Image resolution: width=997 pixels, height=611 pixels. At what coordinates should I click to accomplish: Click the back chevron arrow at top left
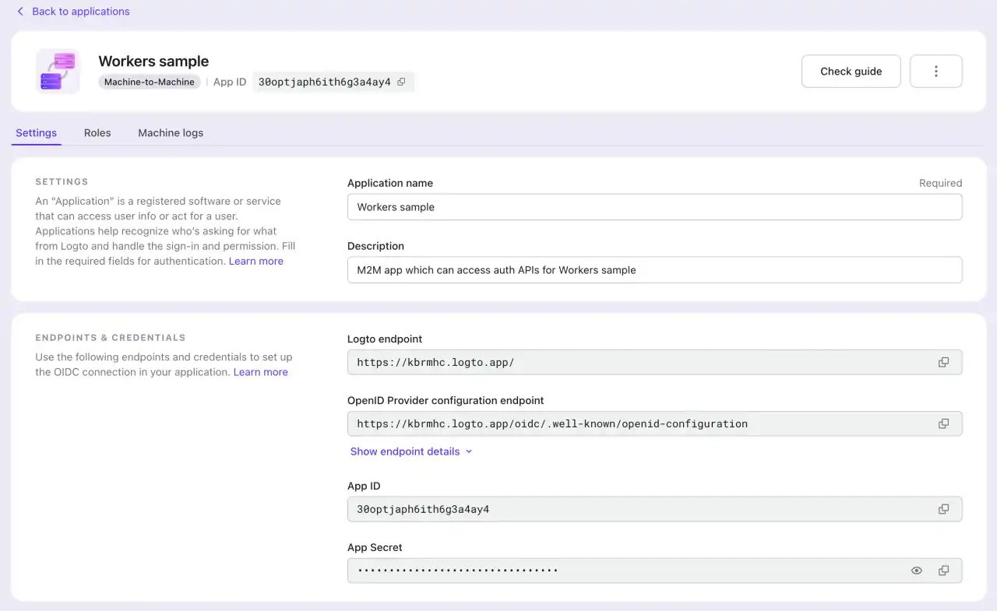tap(19, 11)
